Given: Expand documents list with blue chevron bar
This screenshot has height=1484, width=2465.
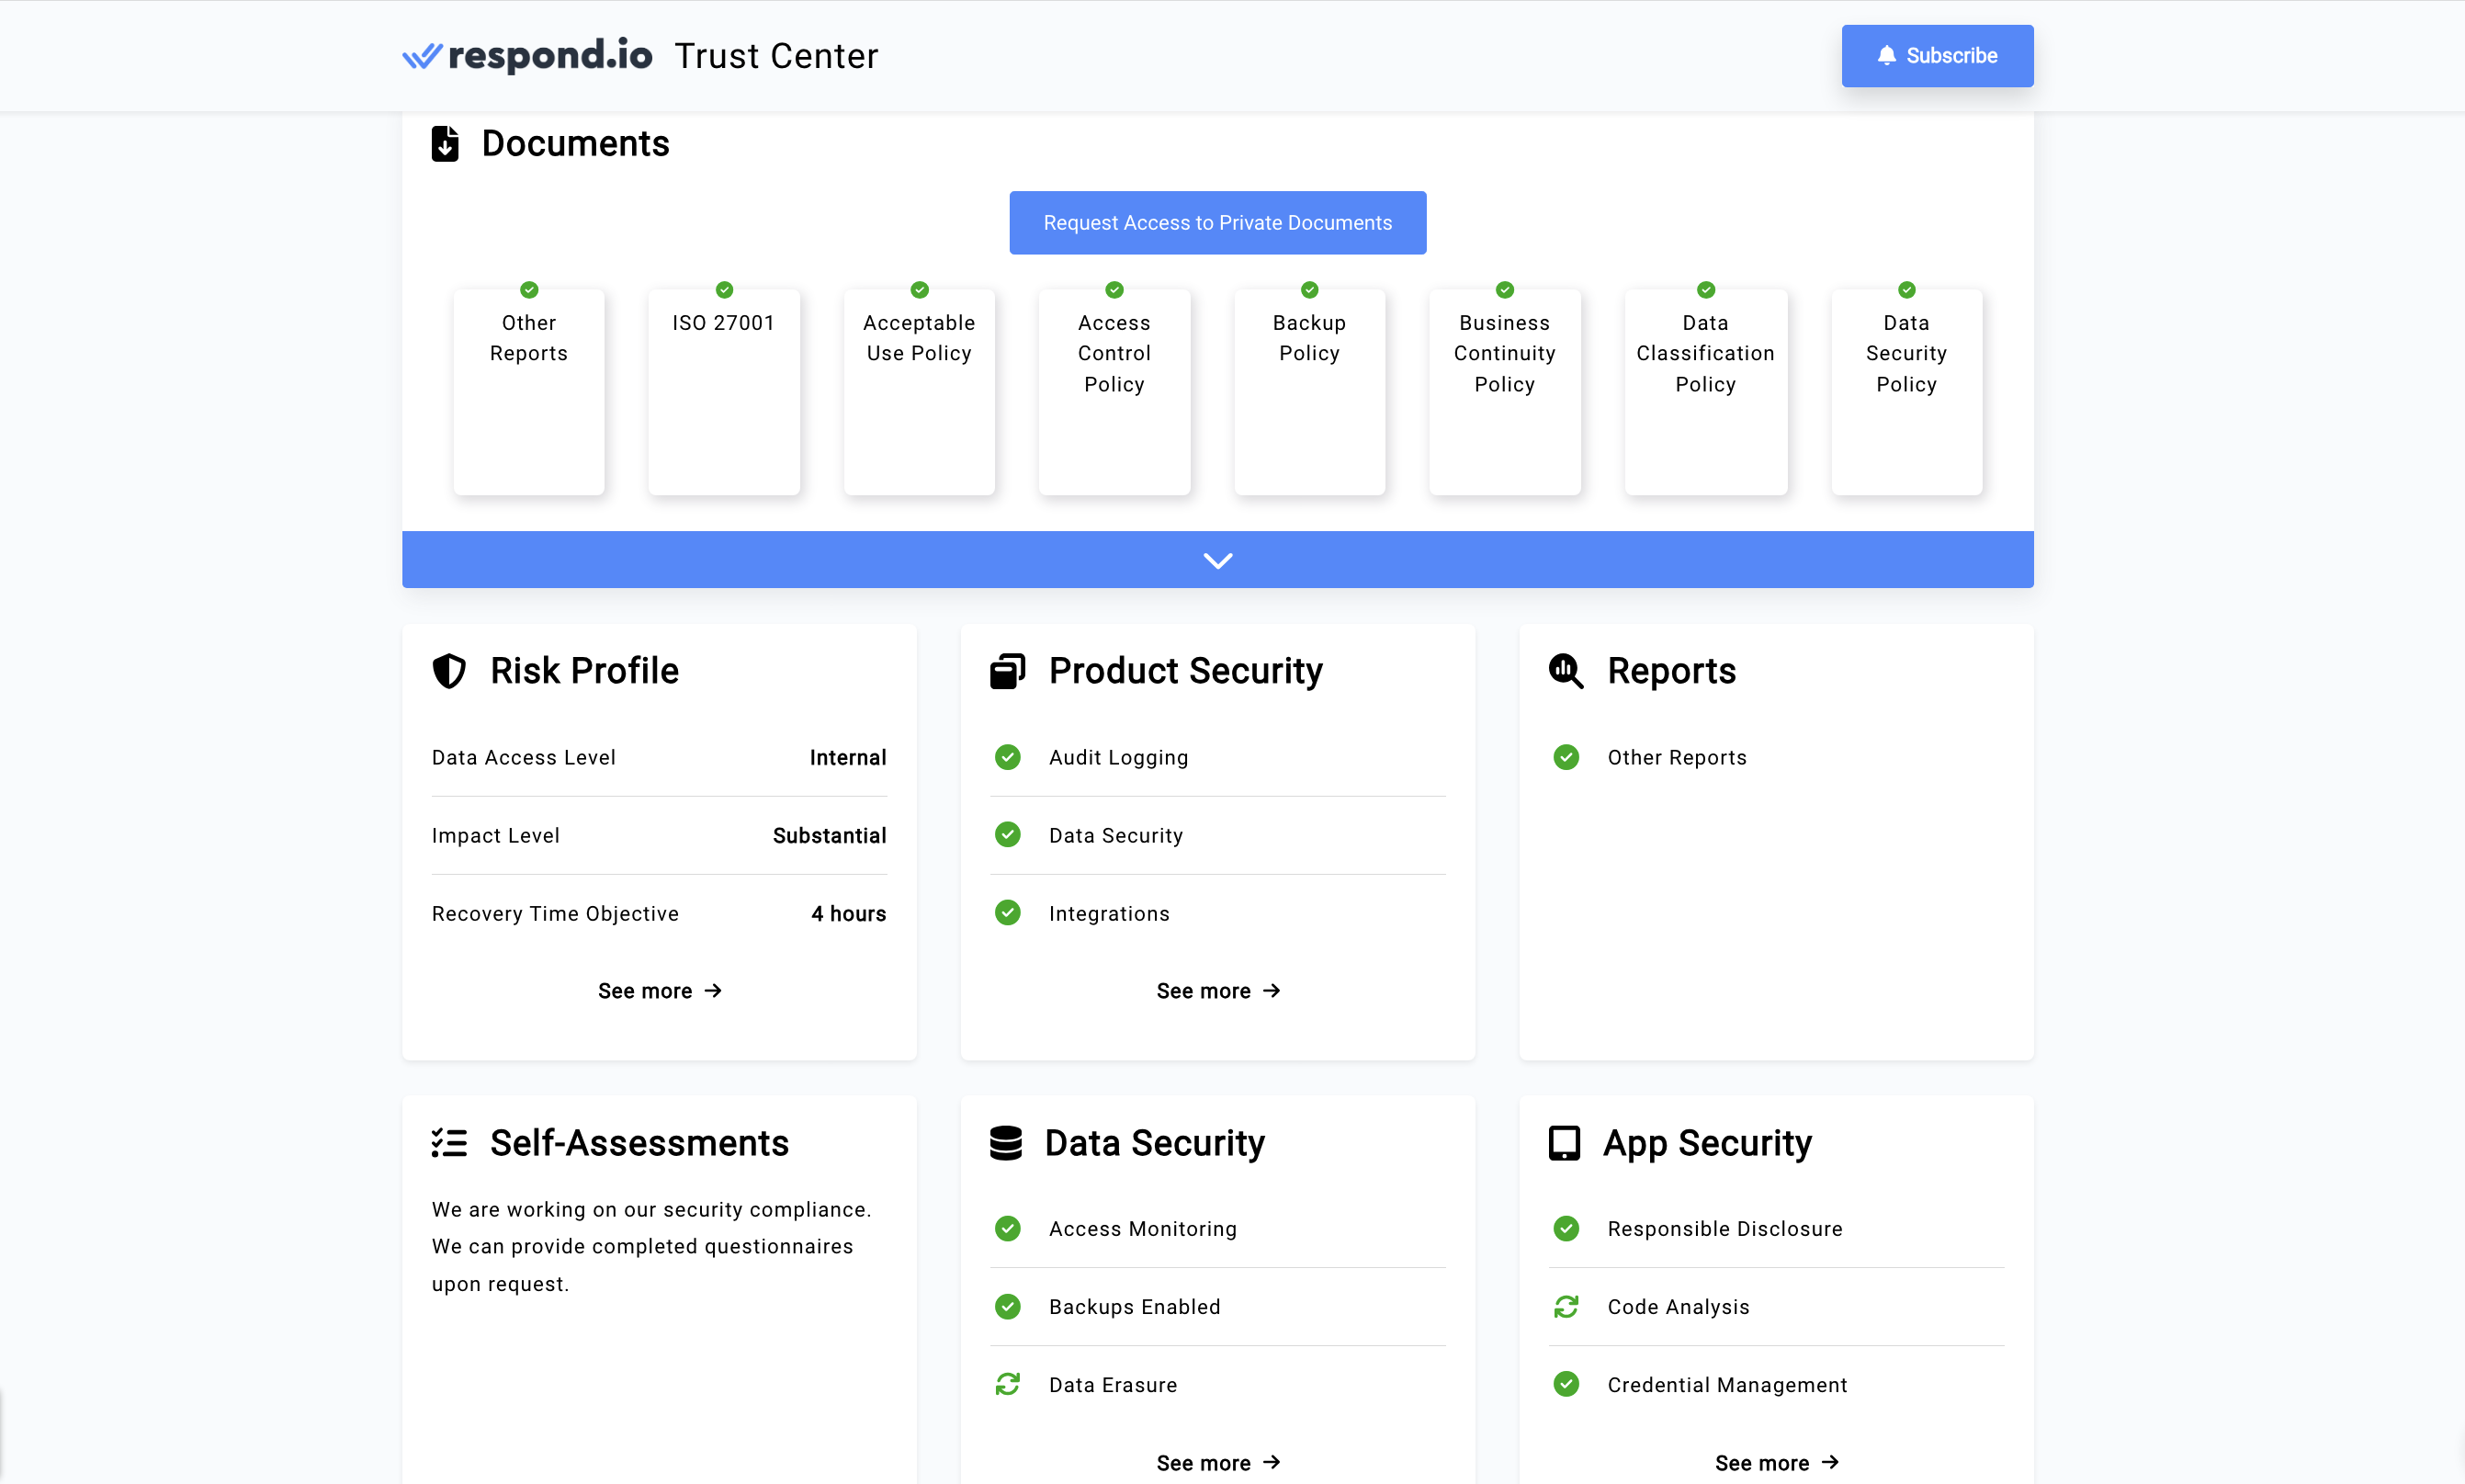Looking at the screenshot, I should click(1217, 560).
